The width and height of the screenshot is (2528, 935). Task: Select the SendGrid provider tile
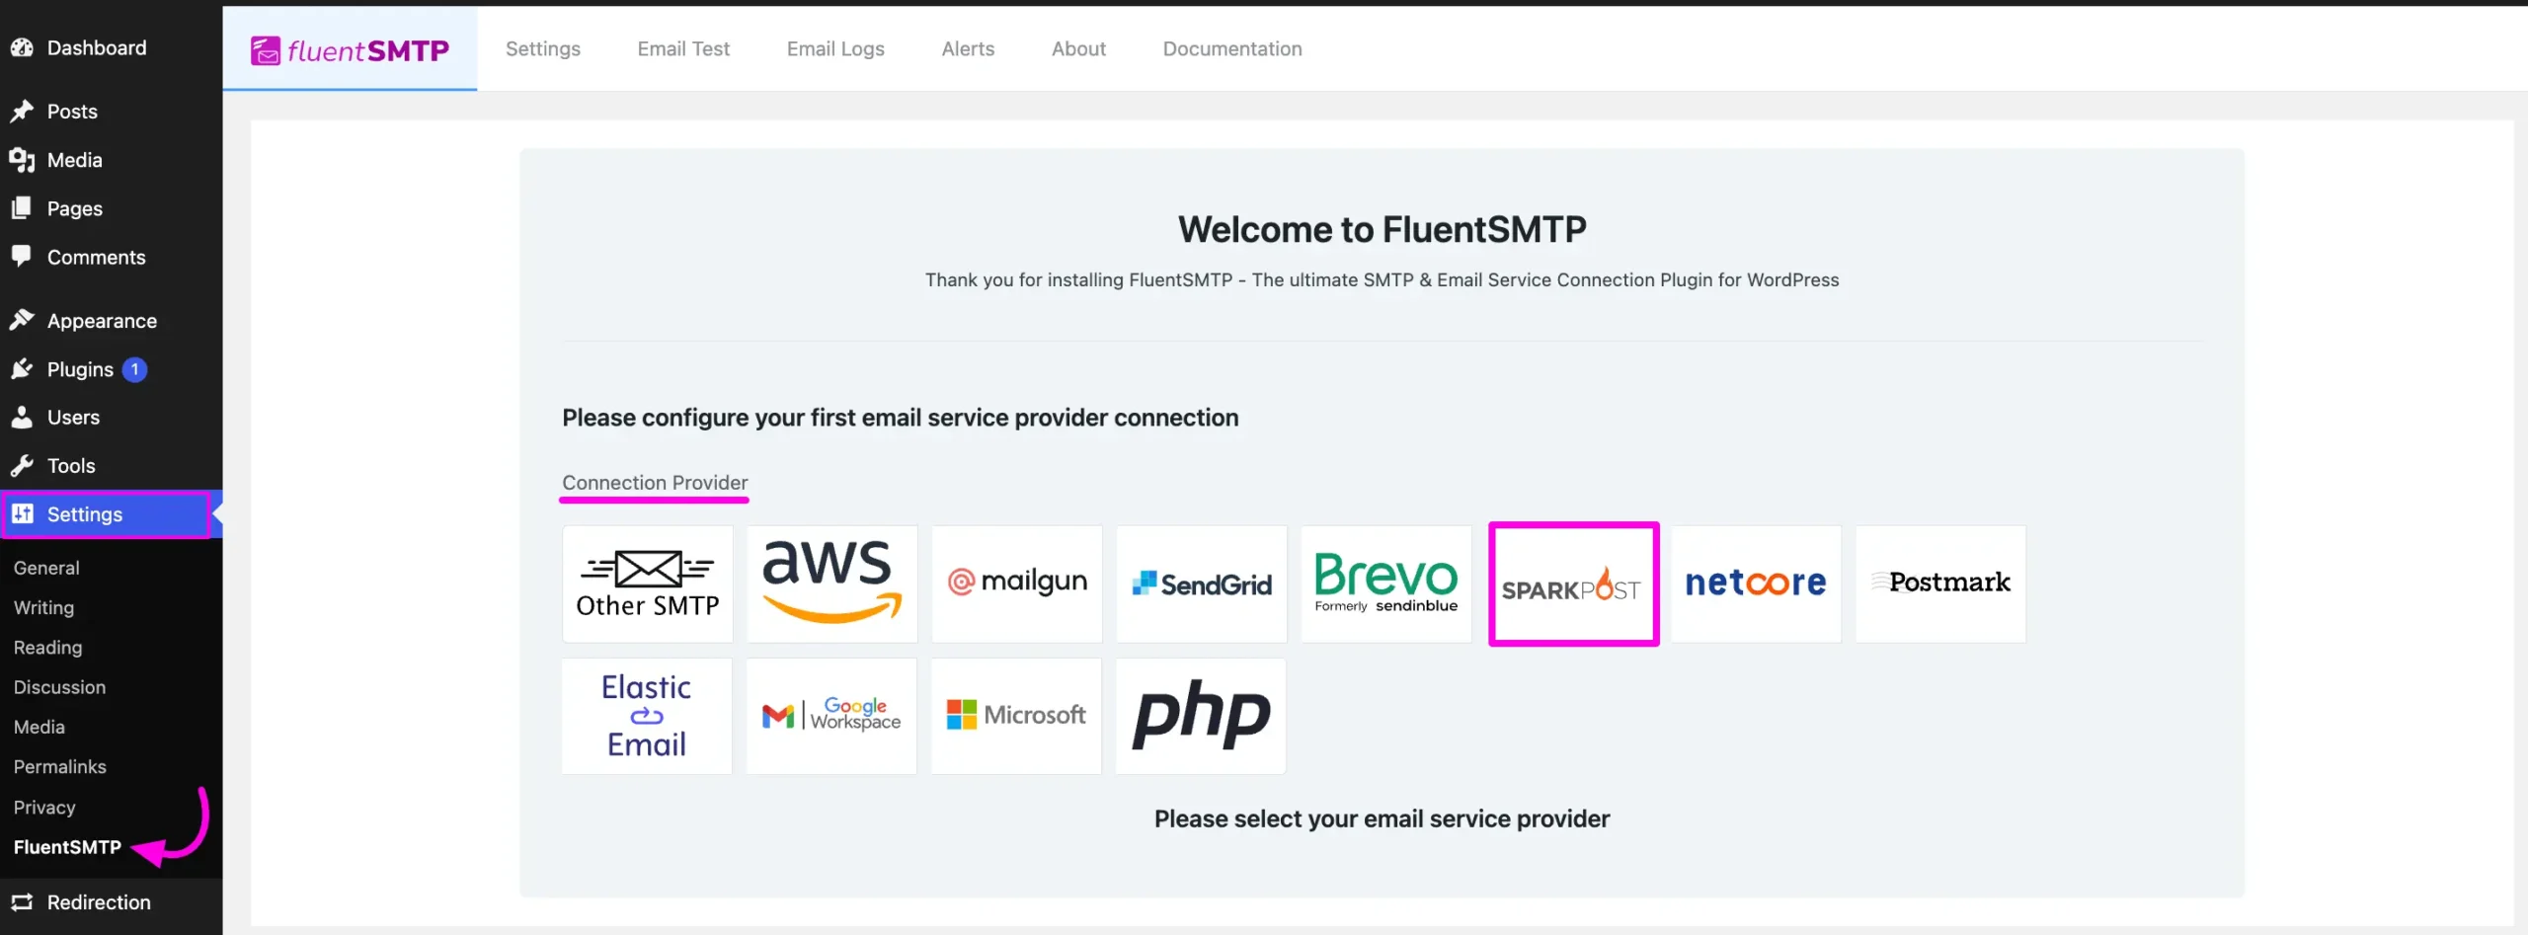1202,584
